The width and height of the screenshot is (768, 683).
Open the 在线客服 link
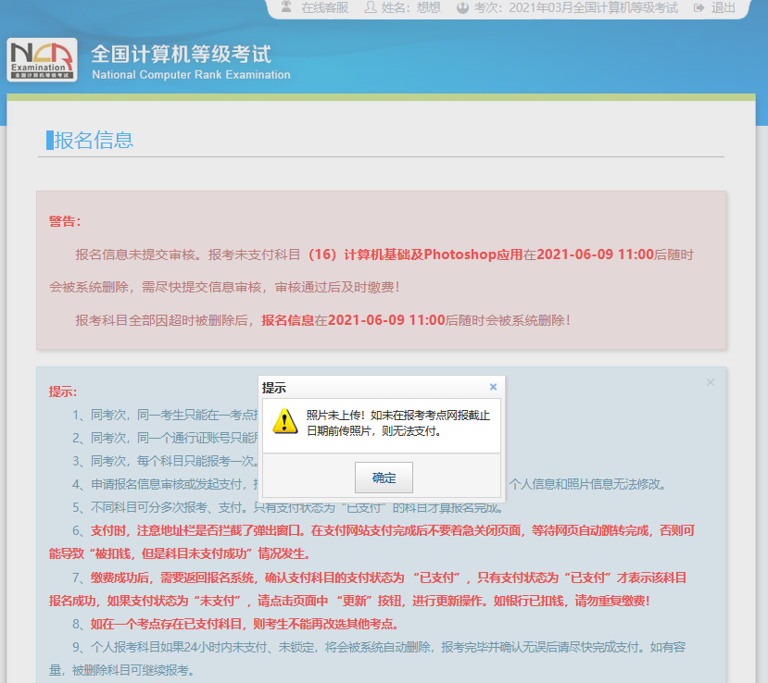324,7
